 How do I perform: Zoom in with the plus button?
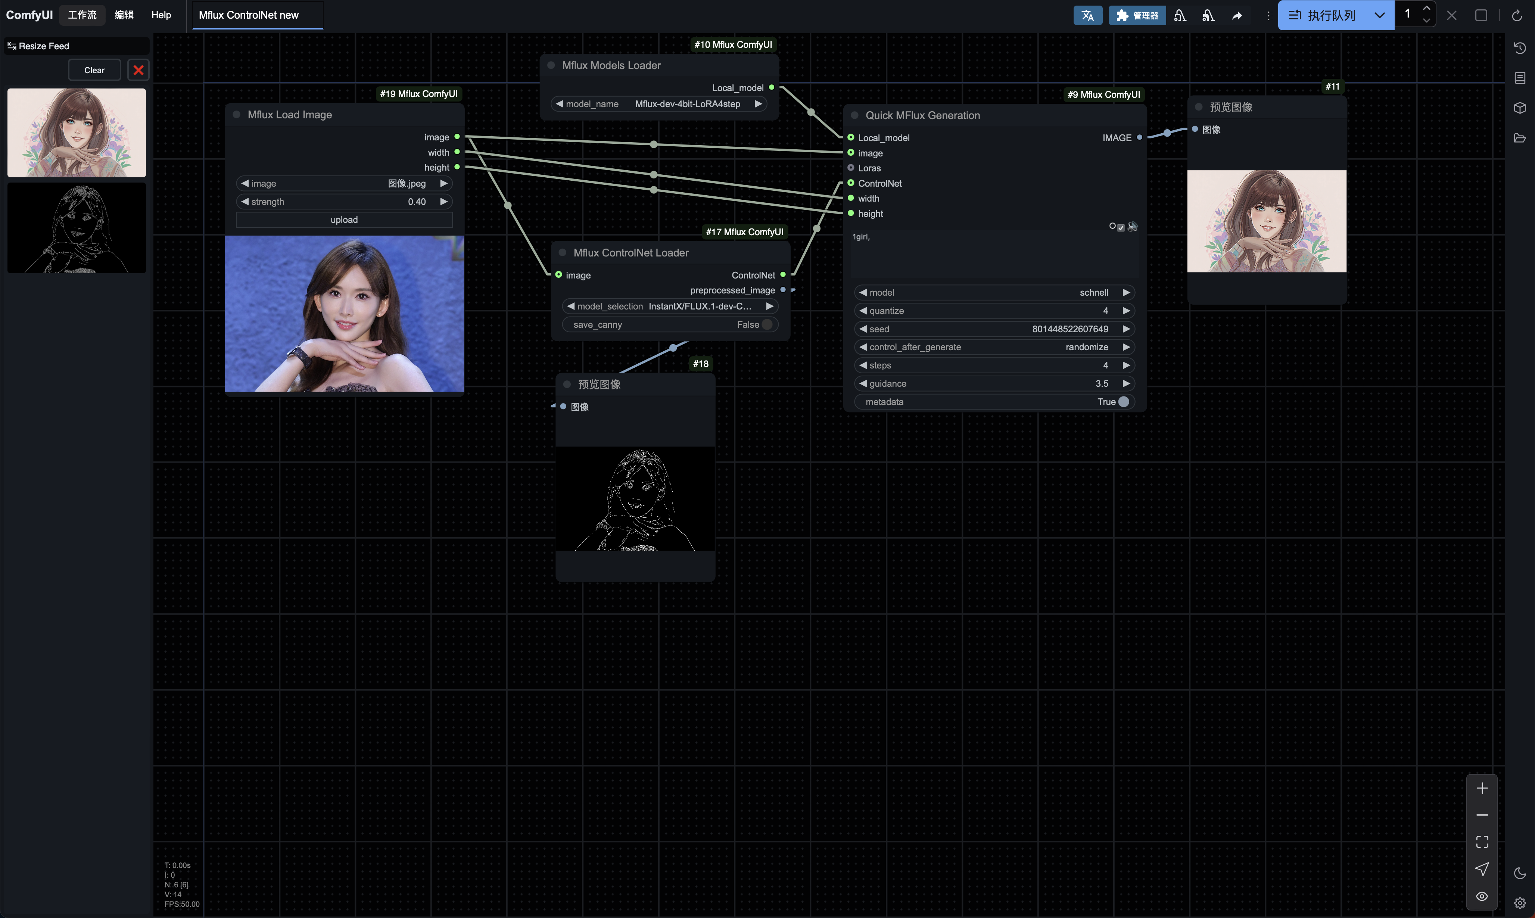[x=1482, y=788]
